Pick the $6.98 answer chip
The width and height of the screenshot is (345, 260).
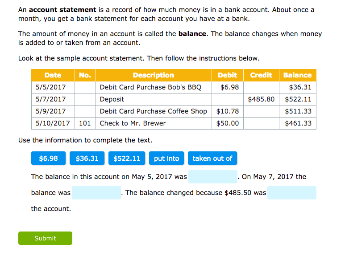(48, 158)
